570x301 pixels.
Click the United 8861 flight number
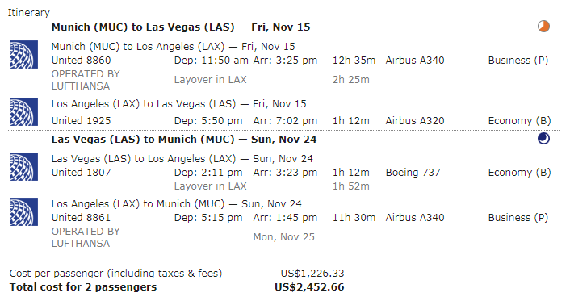click(x=81, y=218)
